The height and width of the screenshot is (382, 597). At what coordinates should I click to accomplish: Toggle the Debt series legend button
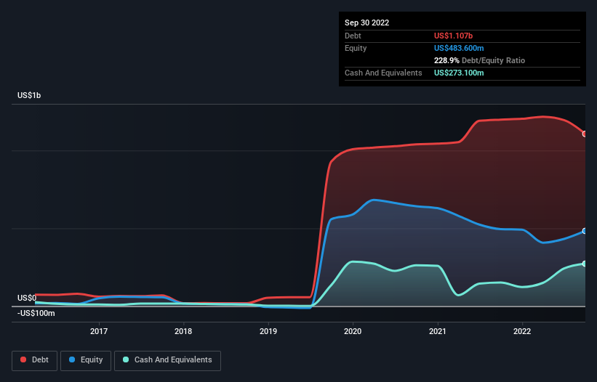point(35,360)
